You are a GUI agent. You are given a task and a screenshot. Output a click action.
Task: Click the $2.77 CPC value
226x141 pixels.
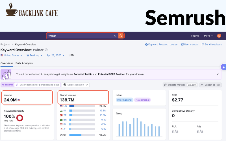(x=177, y=100)
